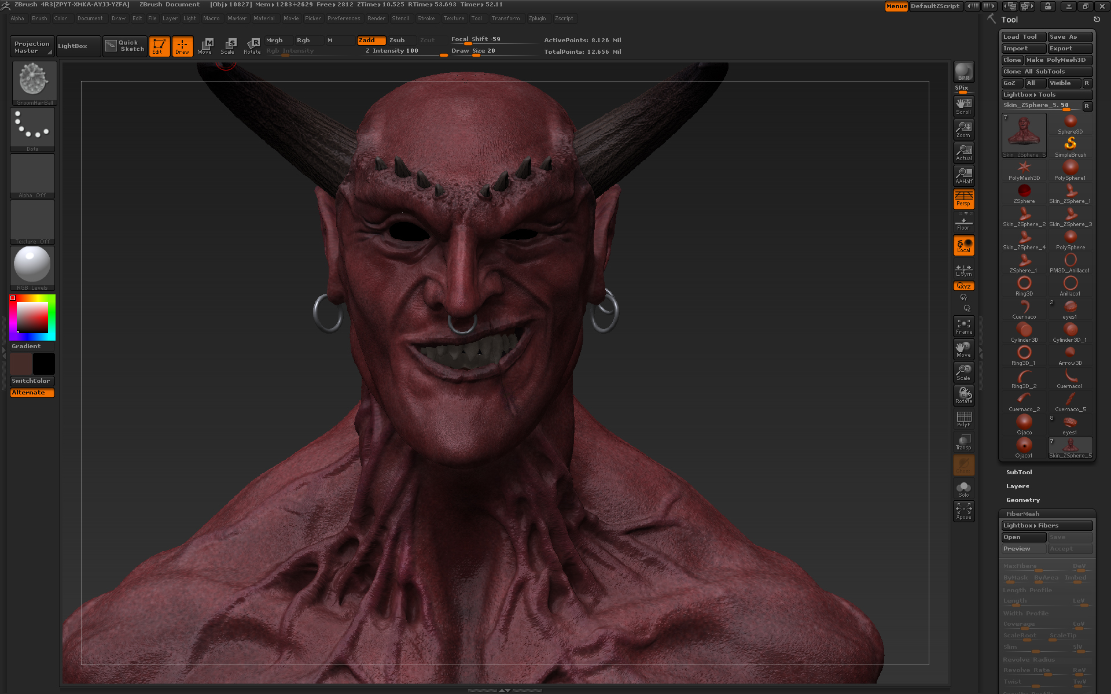Click the AAHalf view icon
This screenshot has height=694, width=1111.
point(963,175)
